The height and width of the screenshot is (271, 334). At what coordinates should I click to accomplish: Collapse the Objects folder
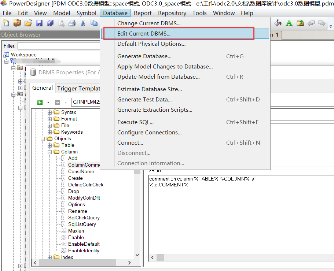(43, 138)
